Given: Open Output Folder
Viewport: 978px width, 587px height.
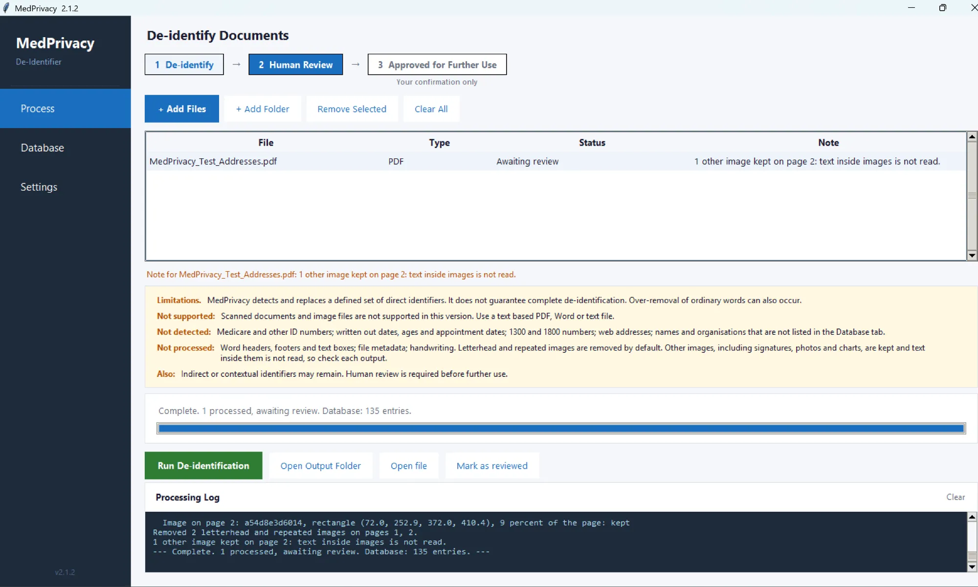Looking at the screenshot, I should (x=320, y=465).
